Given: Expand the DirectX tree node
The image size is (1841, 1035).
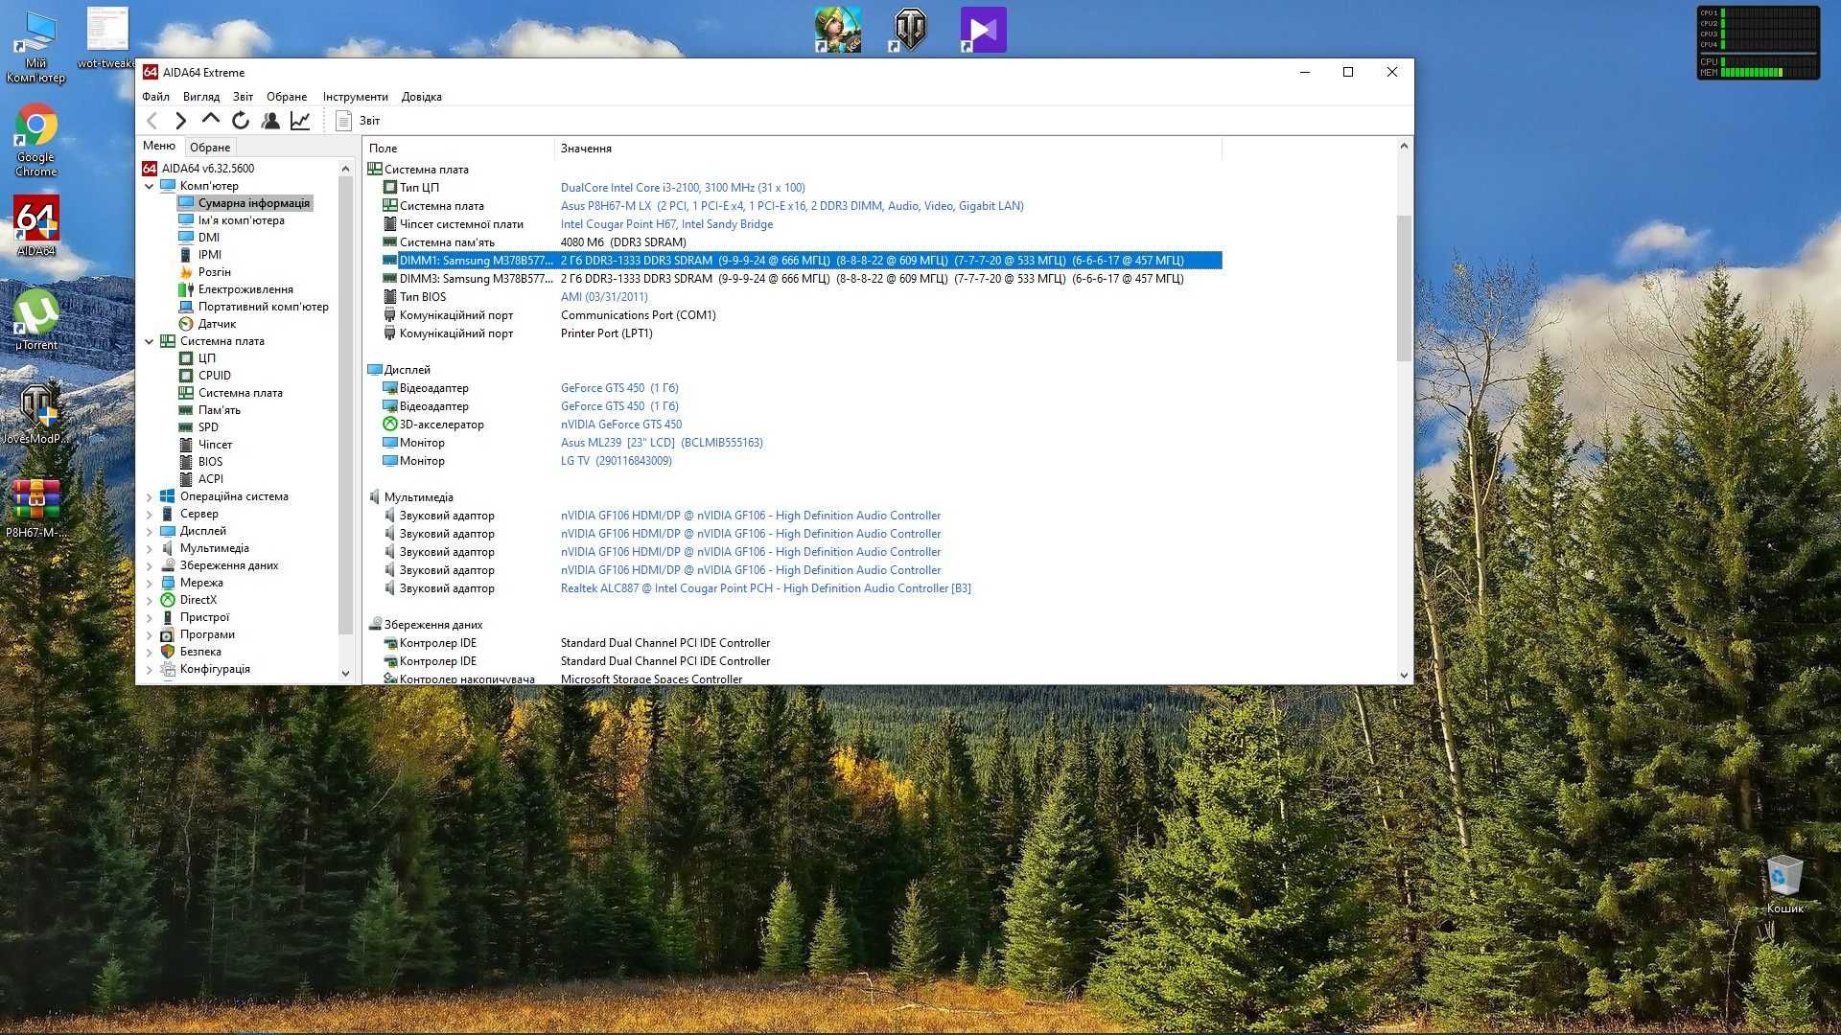Looking at the screenshot, I should 150,600.
